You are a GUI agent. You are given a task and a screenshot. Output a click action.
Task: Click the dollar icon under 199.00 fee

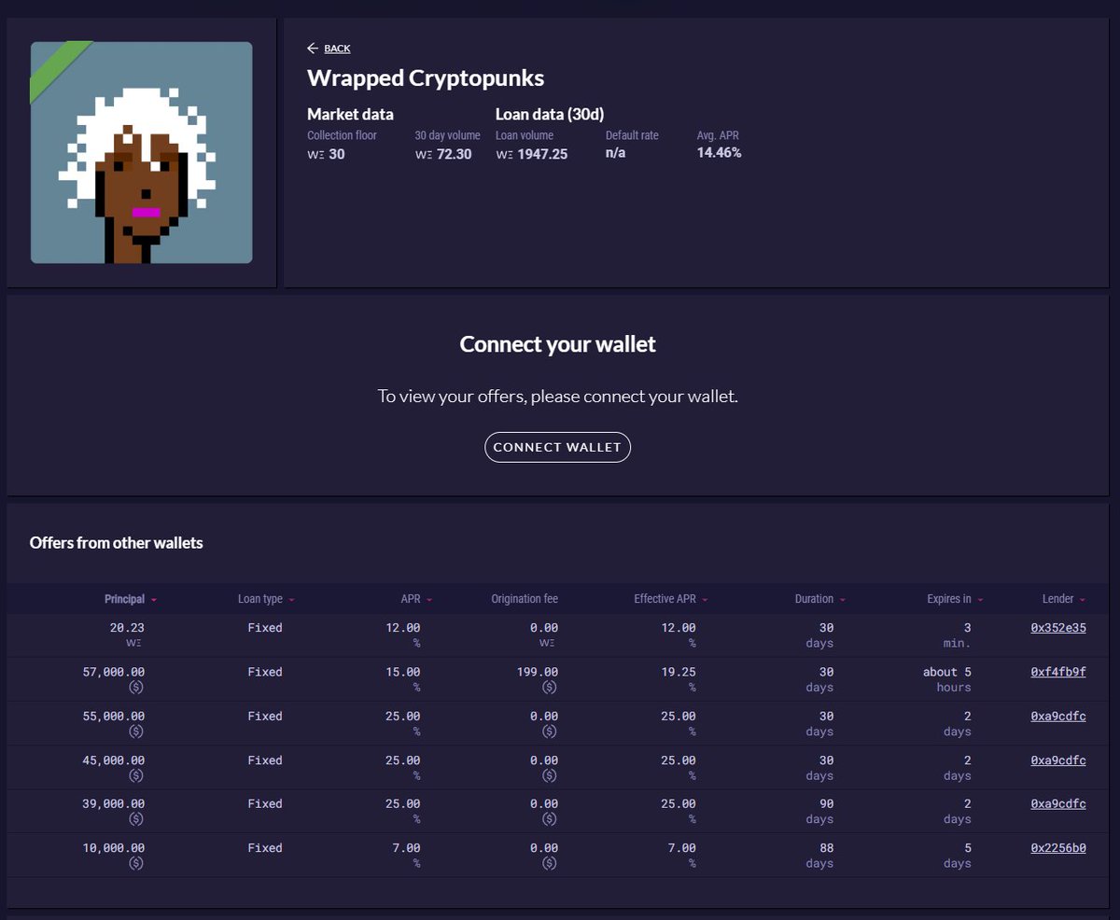550,688
